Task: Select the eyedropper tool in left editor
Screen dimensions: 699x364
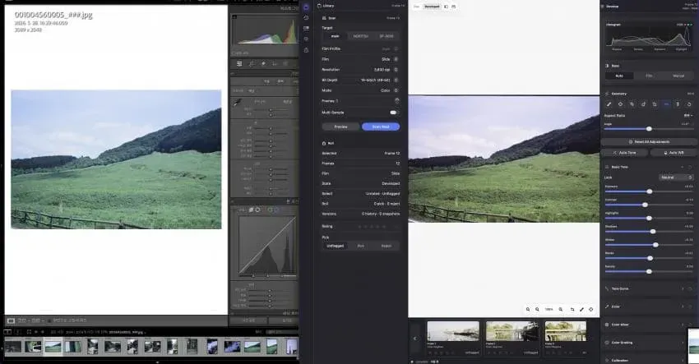Action: click(x=238, y=102)
